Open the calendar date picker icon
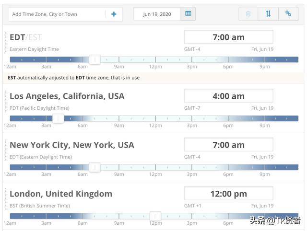The width and height of the screenshot is (307, 231). pyautogui.click(x=188, y=14)
